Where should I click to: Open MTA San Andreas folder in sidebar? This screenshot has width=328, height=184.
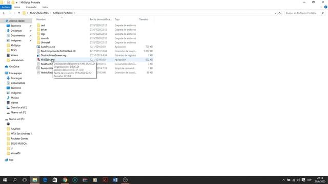21,134
